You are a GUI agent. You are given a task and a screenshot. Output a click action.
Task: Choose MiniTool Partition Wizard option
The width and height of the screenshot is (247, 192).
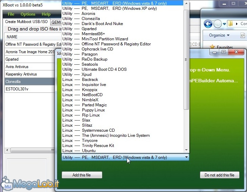click(123, 39)
